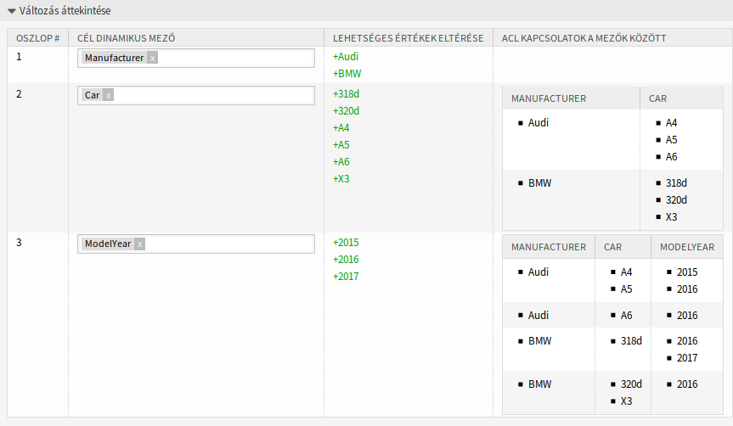Viewport: 733px width, 426px height.
Task: Click A6 in the row 3 ACL table
Action: 626,316
